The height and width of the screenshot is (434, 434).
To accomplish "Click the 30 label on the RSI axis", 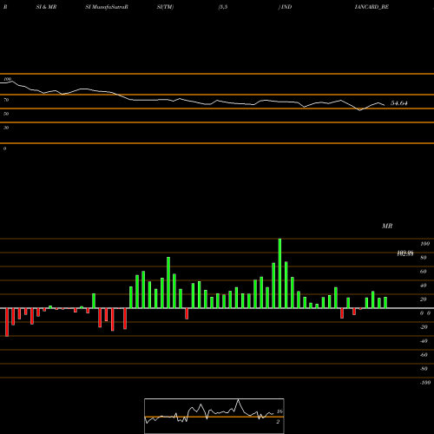I will coord(6,128).
